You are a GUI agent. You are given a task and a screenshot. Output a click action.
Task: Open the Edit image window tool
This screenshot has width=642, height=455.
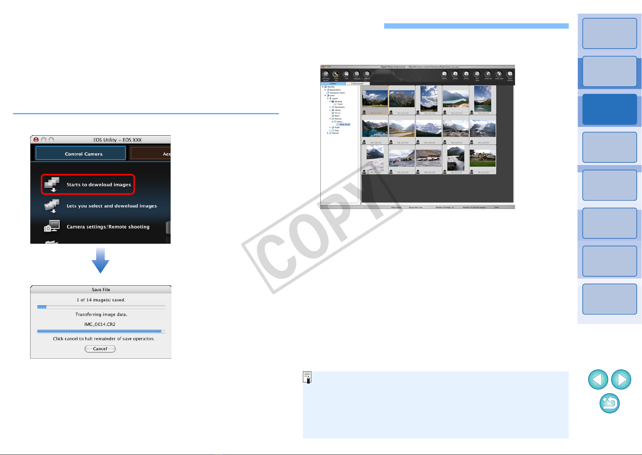[x=326, y=74]
